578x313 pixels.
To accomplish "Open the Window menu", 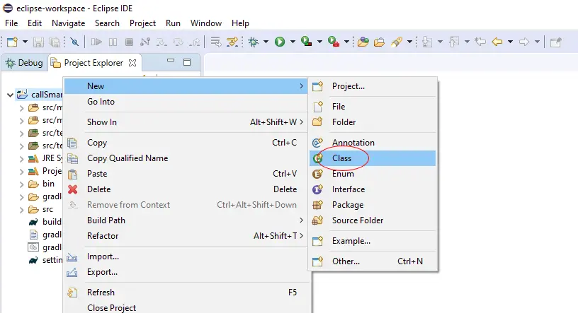I will pos(206,23).
